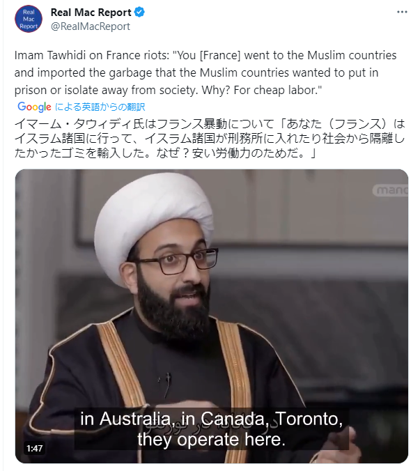Click the blue verified checkmark badge
The image size is (420, 471).
[x=139, y=13]
